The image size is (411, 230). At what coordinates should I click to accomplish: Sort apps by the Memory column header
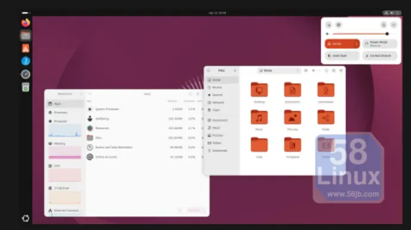tap(172, 101)
